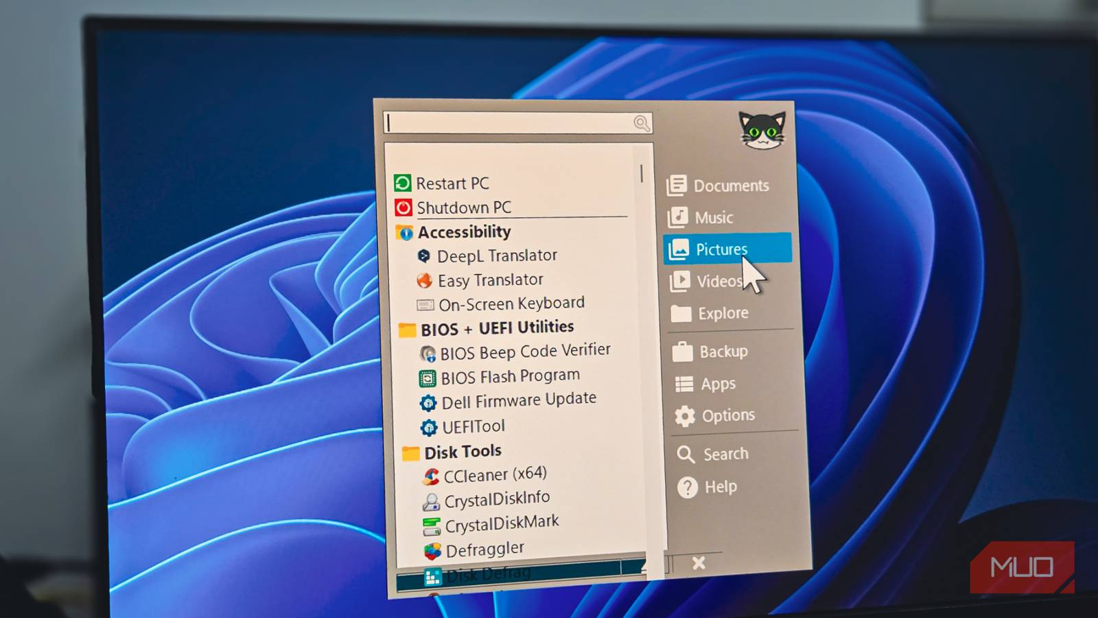Click Shutdown PC
Image resolution: width=1098 pixels, height=618 pixels.
(463, 207)
